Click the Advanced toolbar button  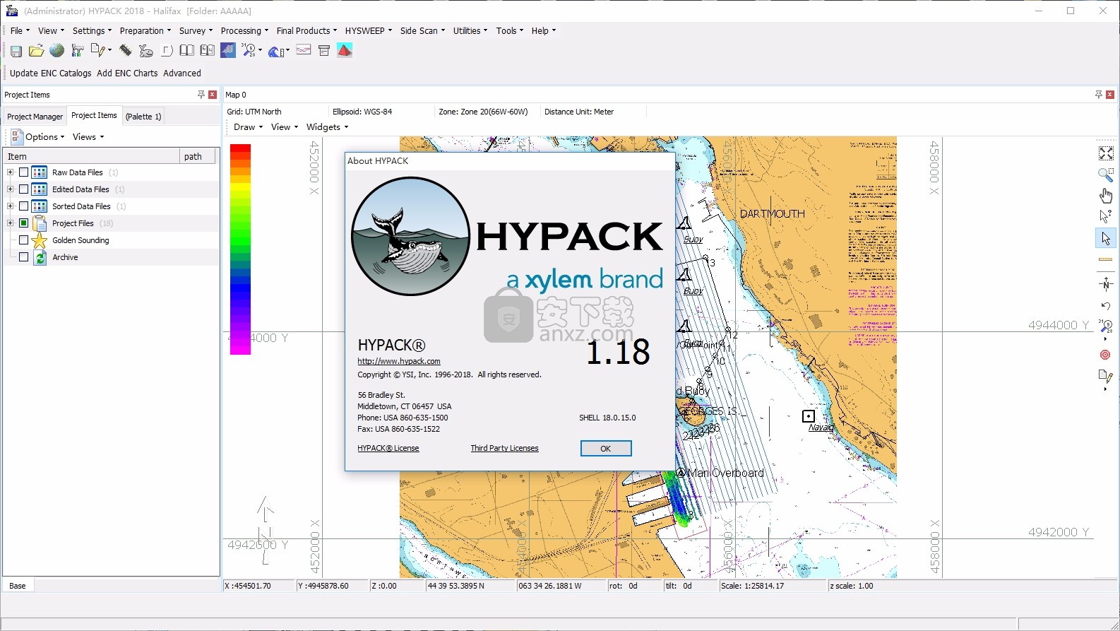182,73
